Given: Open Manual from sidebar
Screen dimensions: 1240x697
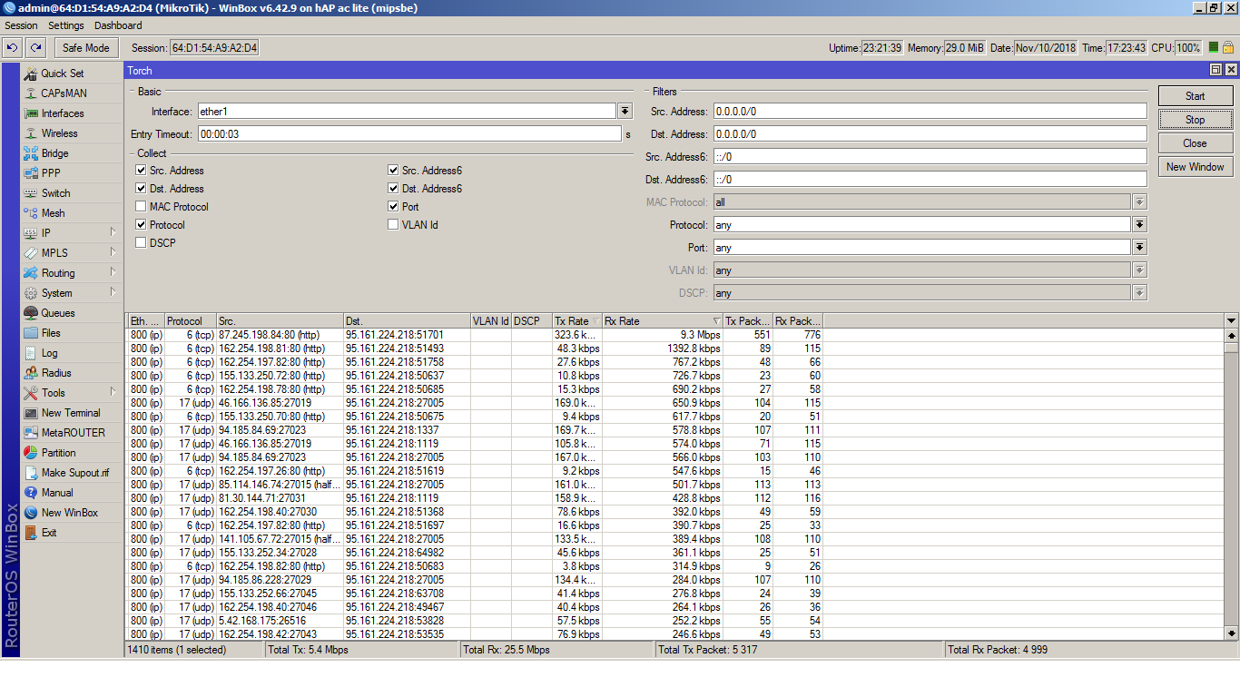Looking at the screenshot, I should (57, 493).
